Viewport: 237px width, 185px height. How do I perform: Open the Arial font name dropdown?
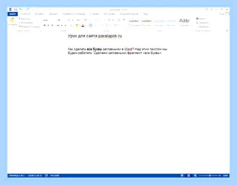pyautogui.click(x=49, y=20)
